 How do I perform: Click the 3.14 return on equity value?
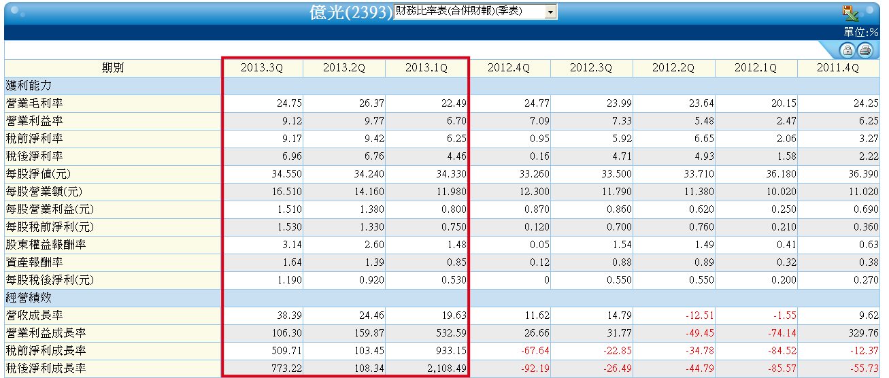tap(292, 245)
